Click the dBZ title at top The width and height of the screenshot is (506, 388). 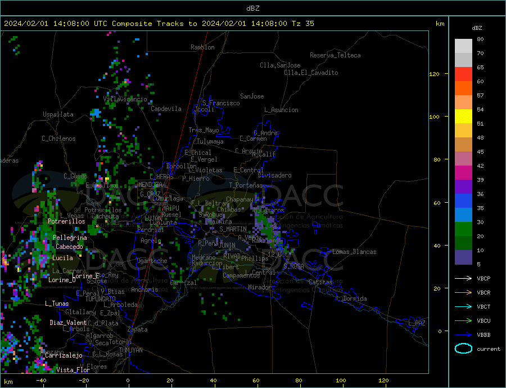(x=252, y=8)
